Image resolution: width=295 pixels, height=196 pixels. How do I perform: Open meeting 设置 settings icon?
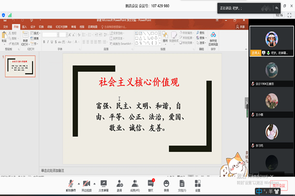point(198,185)
